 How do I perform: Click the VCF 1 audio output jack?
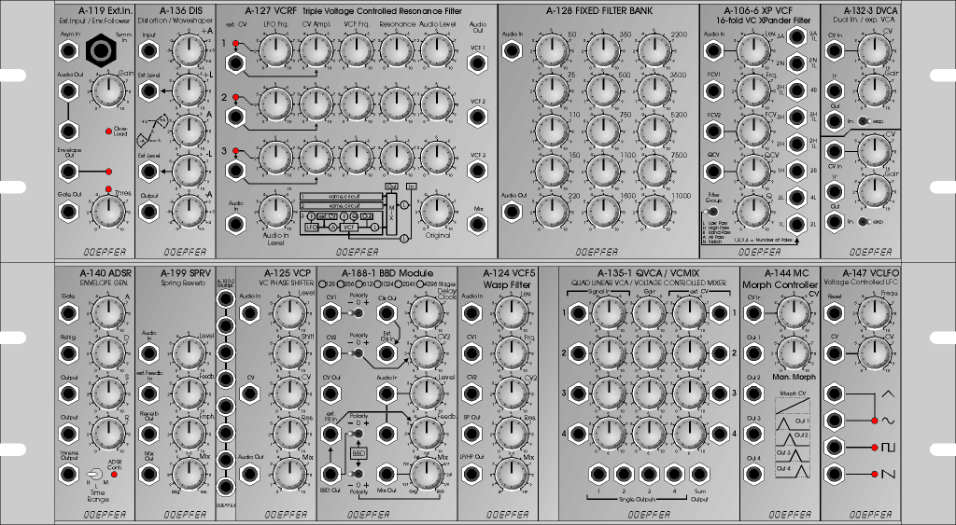pos(478,64)
